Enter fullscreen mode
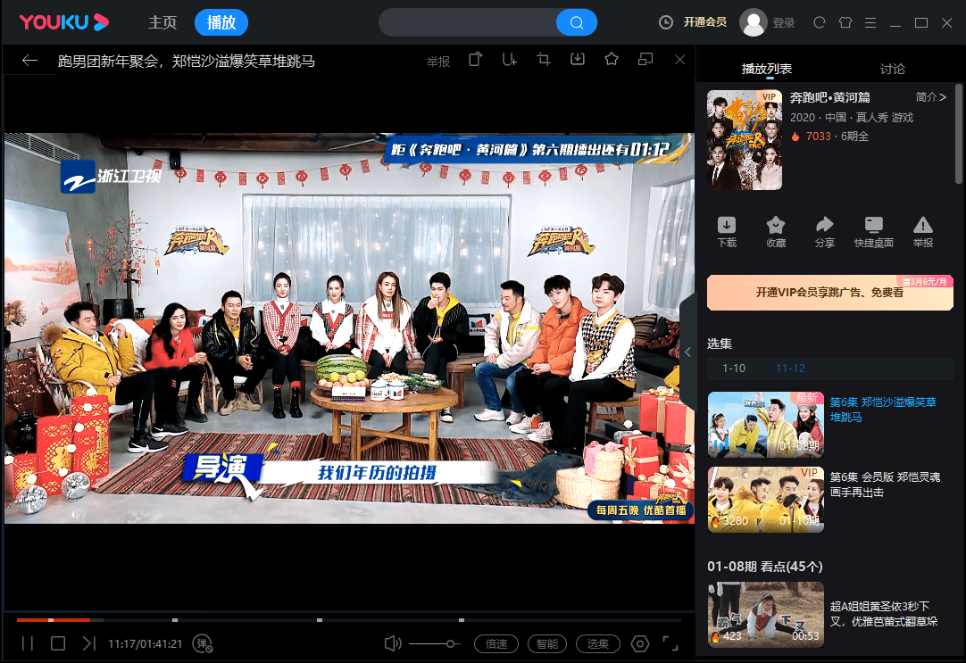 pyautogui.click(x=670, y=643)
